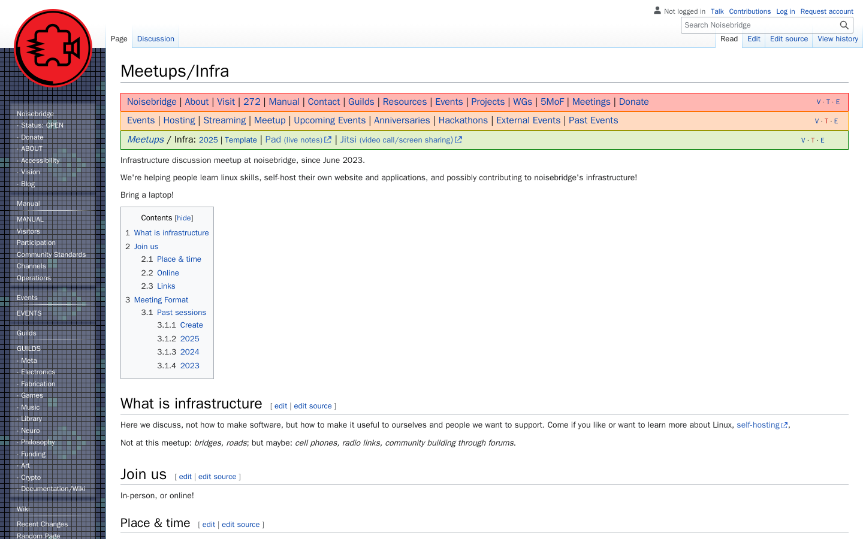Click Log in at top right
863x539 pixels.
click(x=785, y=11)
